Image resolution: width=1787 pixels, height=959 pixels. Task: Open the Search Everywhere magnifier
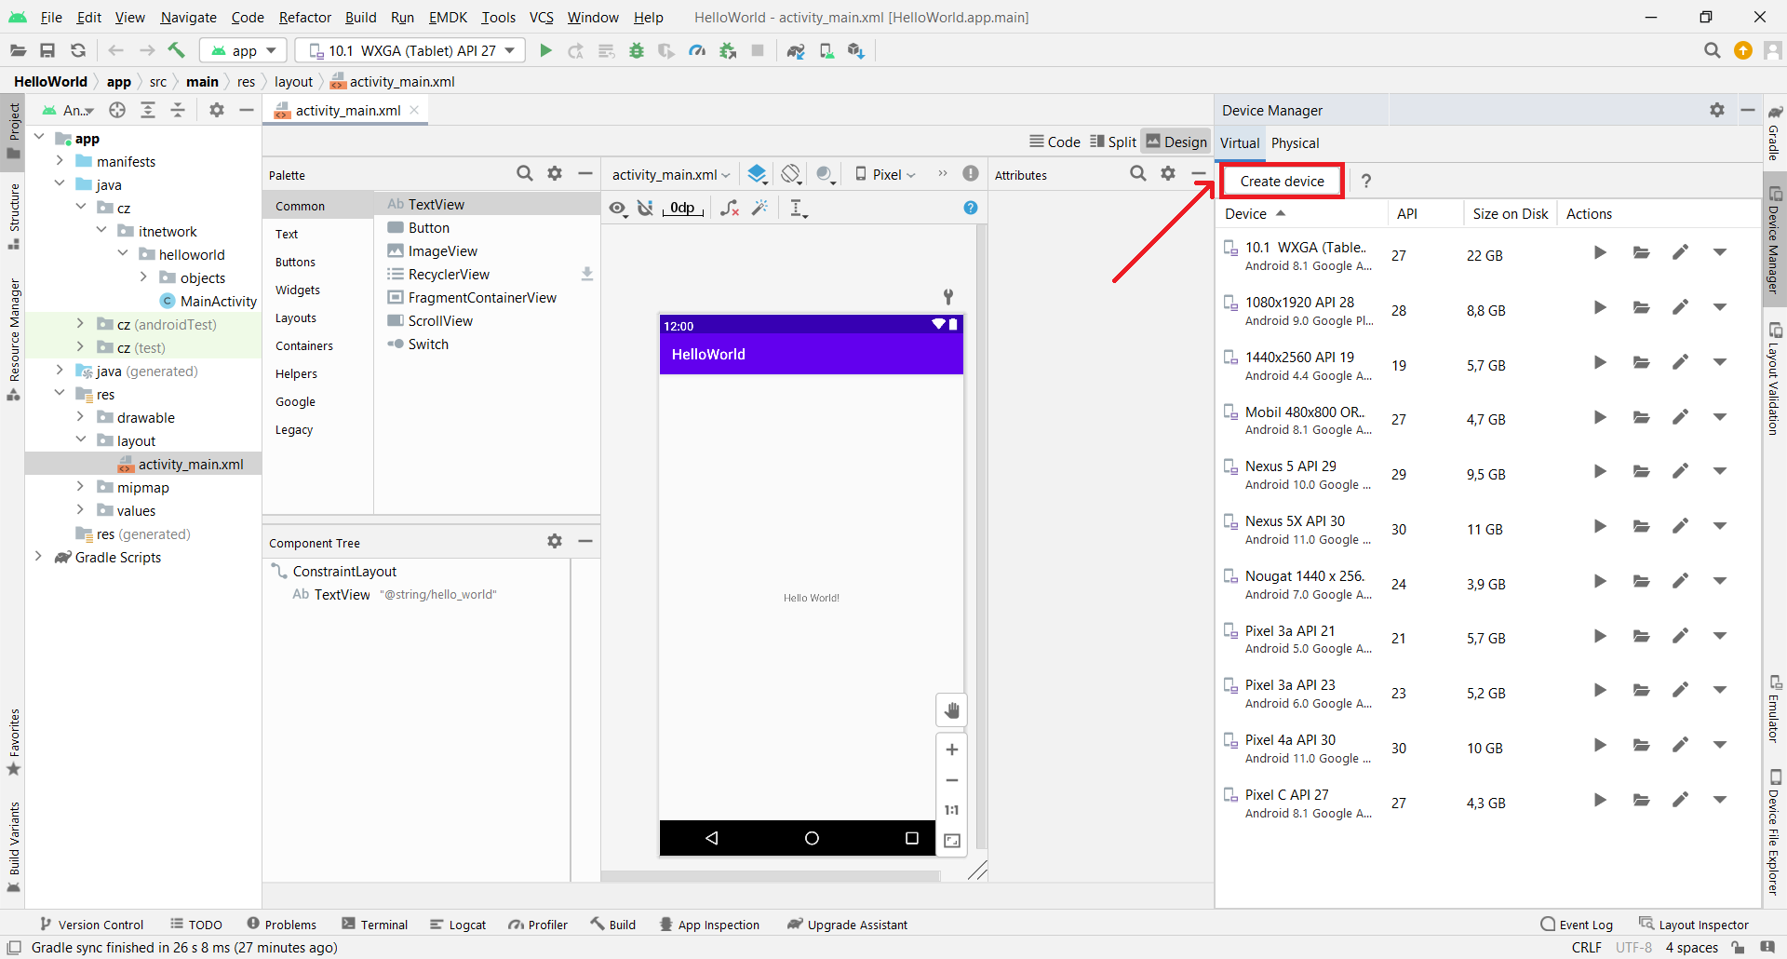(1712, 50)
